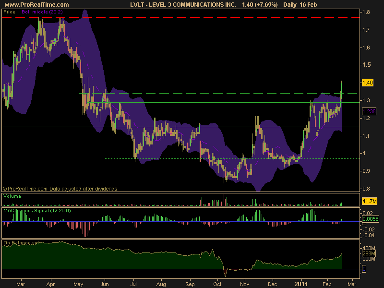Image resolution: width=384 pixels, height=288 pixels.
Task: Click the 2011 year label on time axis
Action: point(301,284)
